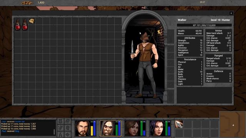The height and width of the screenshot is (138, 246).
Task: Click the 'Defence' section header
Action: pyautogui.click(x=219, y=71)
